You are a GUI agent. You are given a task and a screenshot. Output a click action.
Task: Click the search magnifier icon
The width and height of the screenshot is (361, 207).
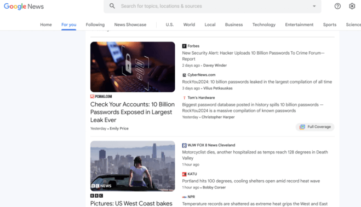click(112, 6)
